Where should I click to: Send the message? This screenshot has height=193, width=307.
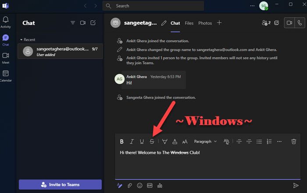click(296, 186)
